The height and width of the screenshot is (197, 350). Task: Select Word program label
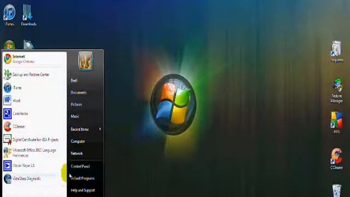click(16, 101)
